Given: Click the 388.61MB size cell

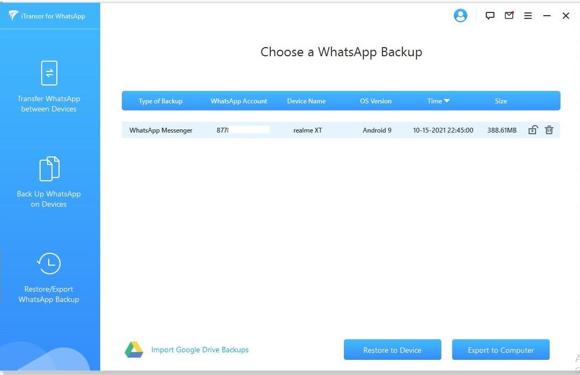Looking at the screenshot, I should 502,130.
